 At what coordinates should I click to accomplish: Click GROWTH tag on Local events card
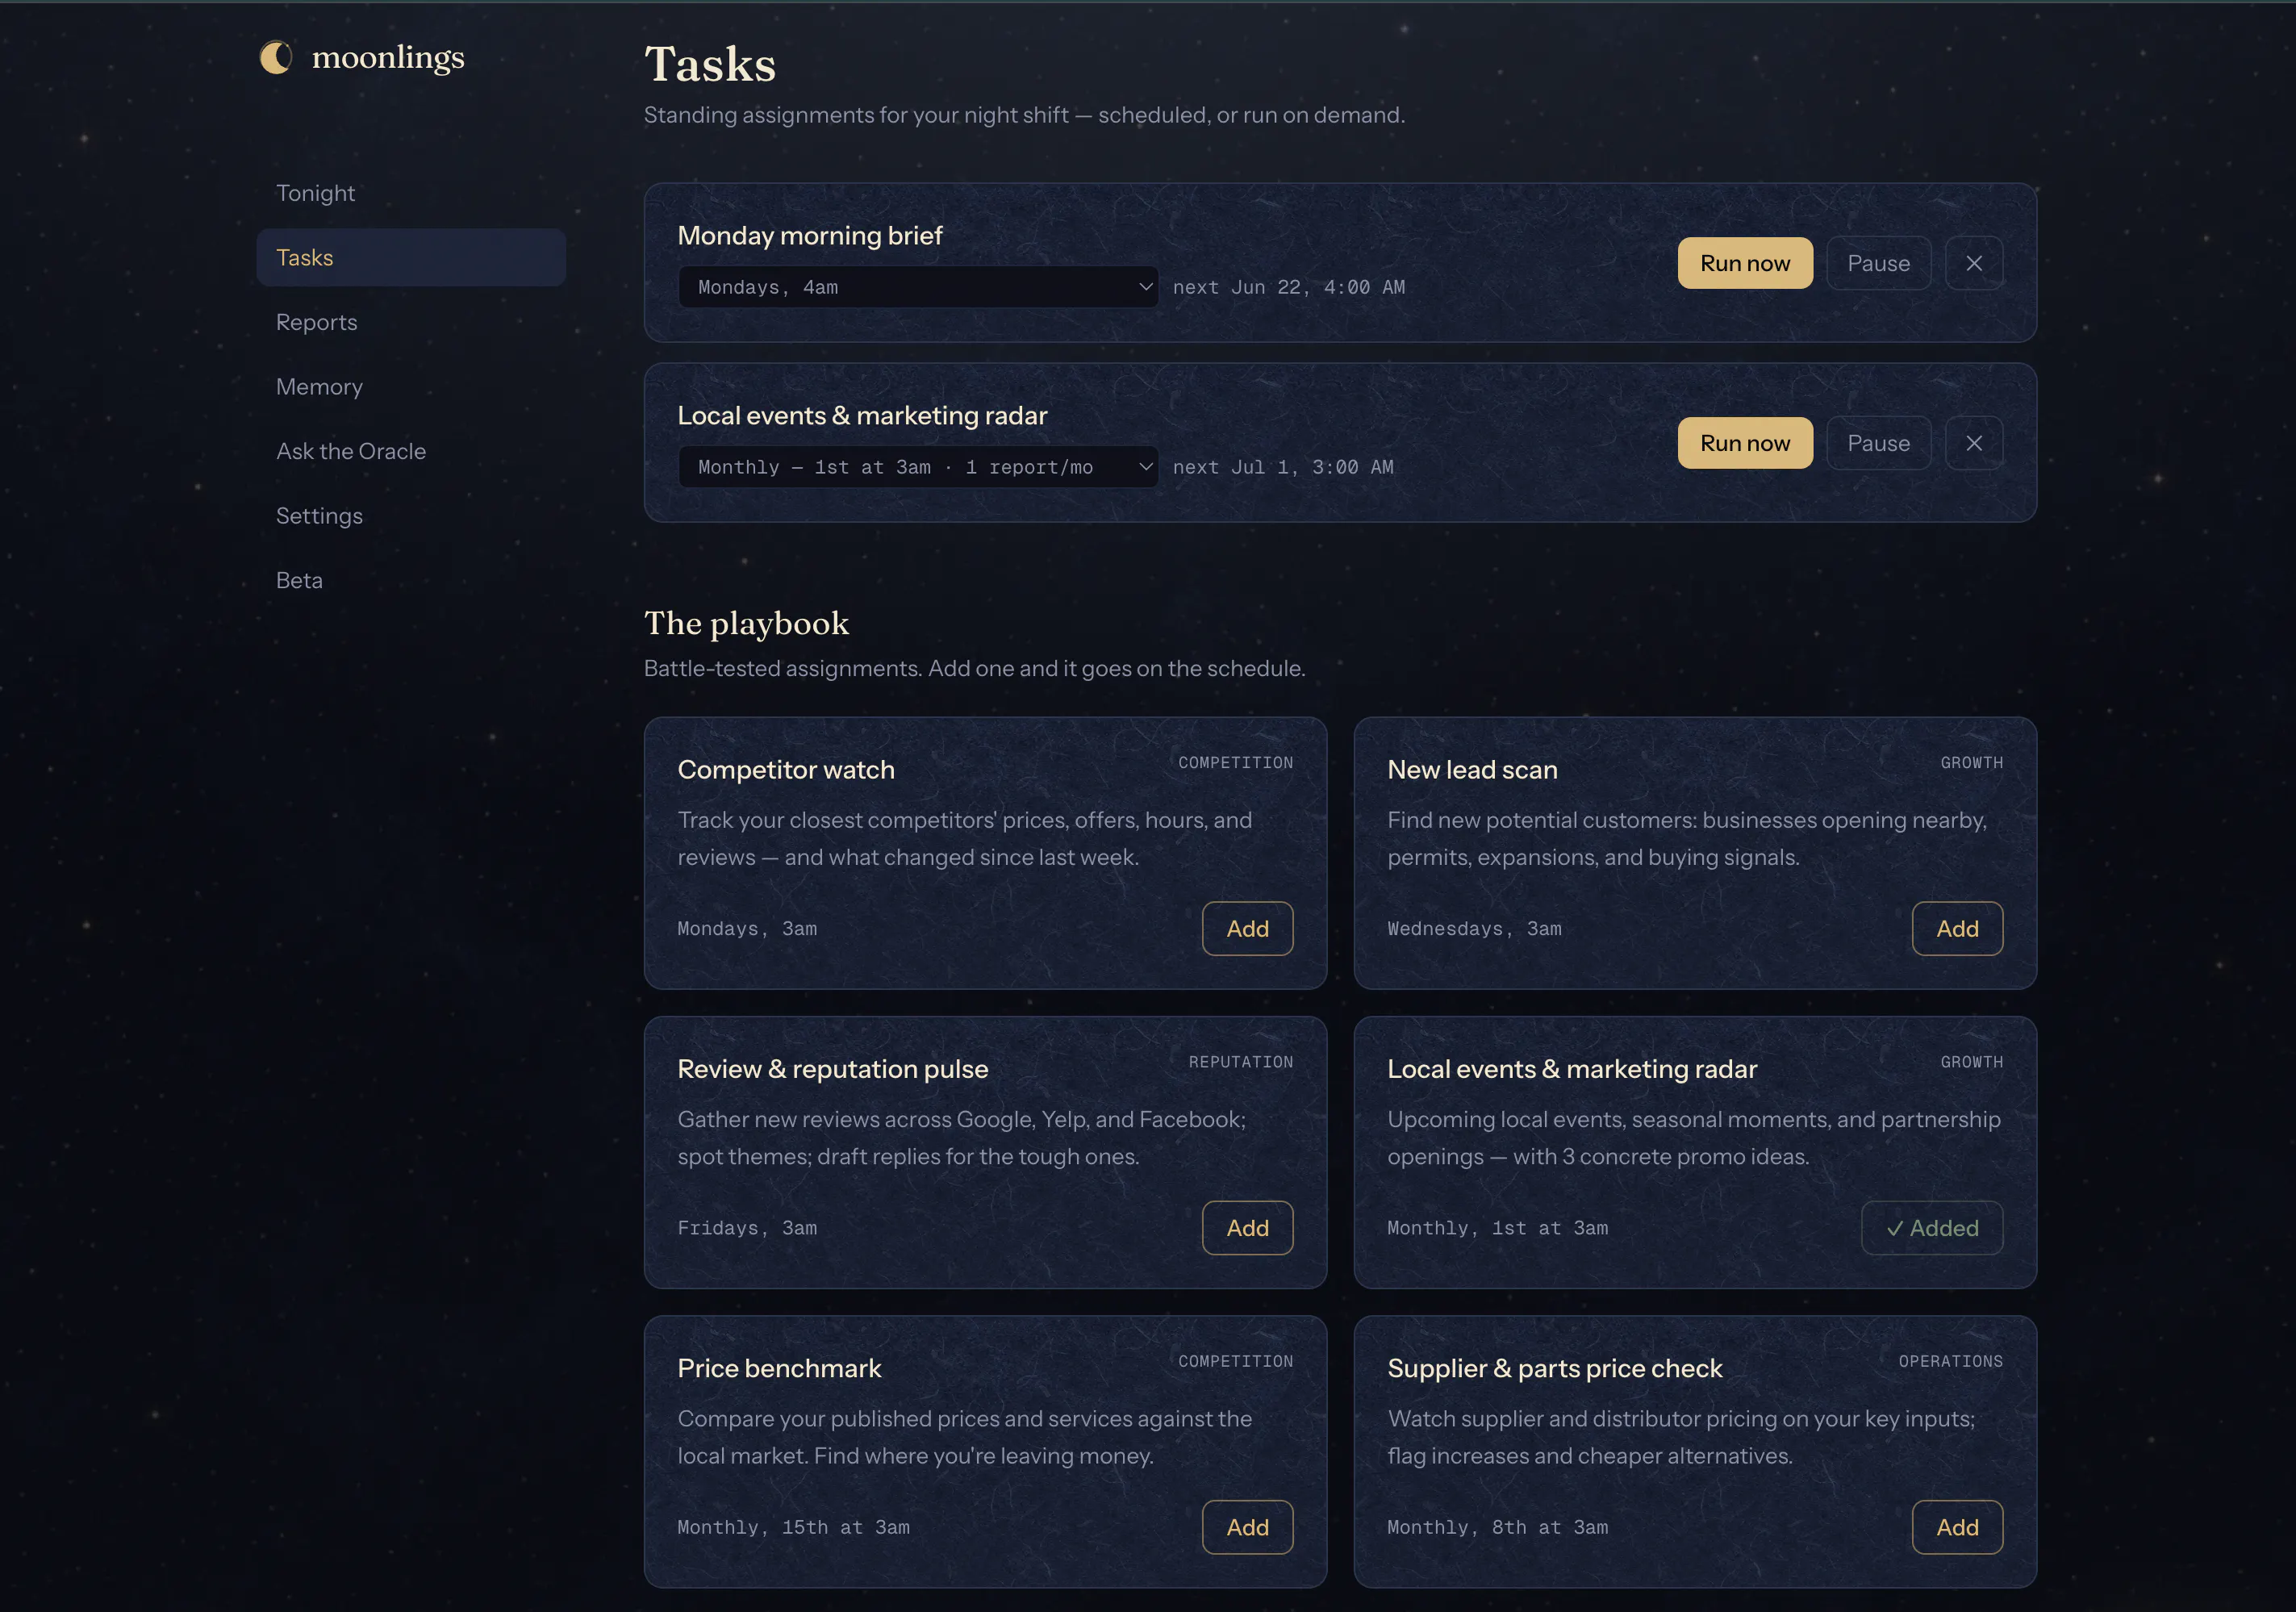(x=1971, y=1062)
